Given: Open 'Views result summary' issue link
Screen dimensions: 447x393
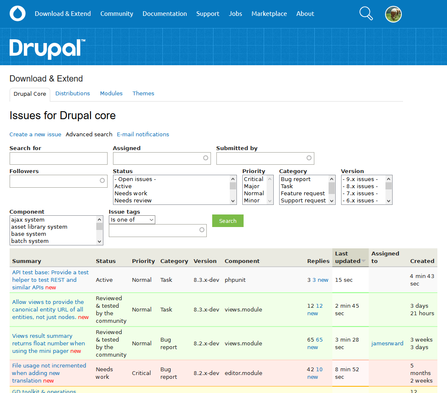Looking at the screenshot, I should pyautogui.click(x=49, y=343).
